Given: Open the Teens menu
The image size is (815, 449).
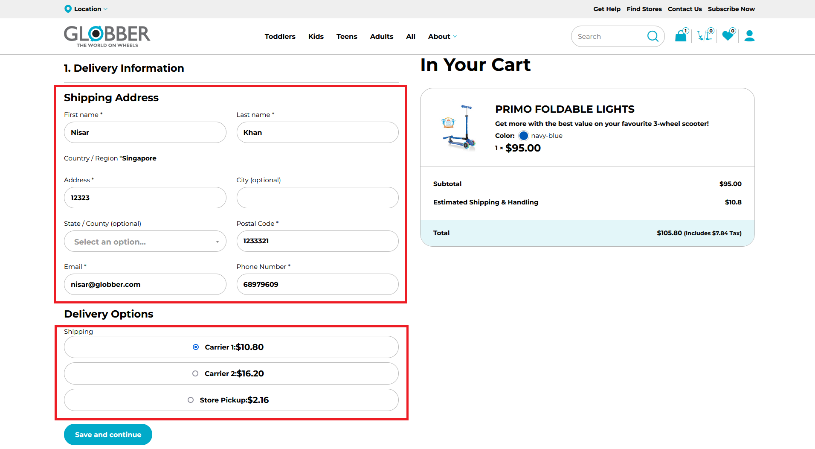Looking at the screenshot, I should click(x=347, y=37).
